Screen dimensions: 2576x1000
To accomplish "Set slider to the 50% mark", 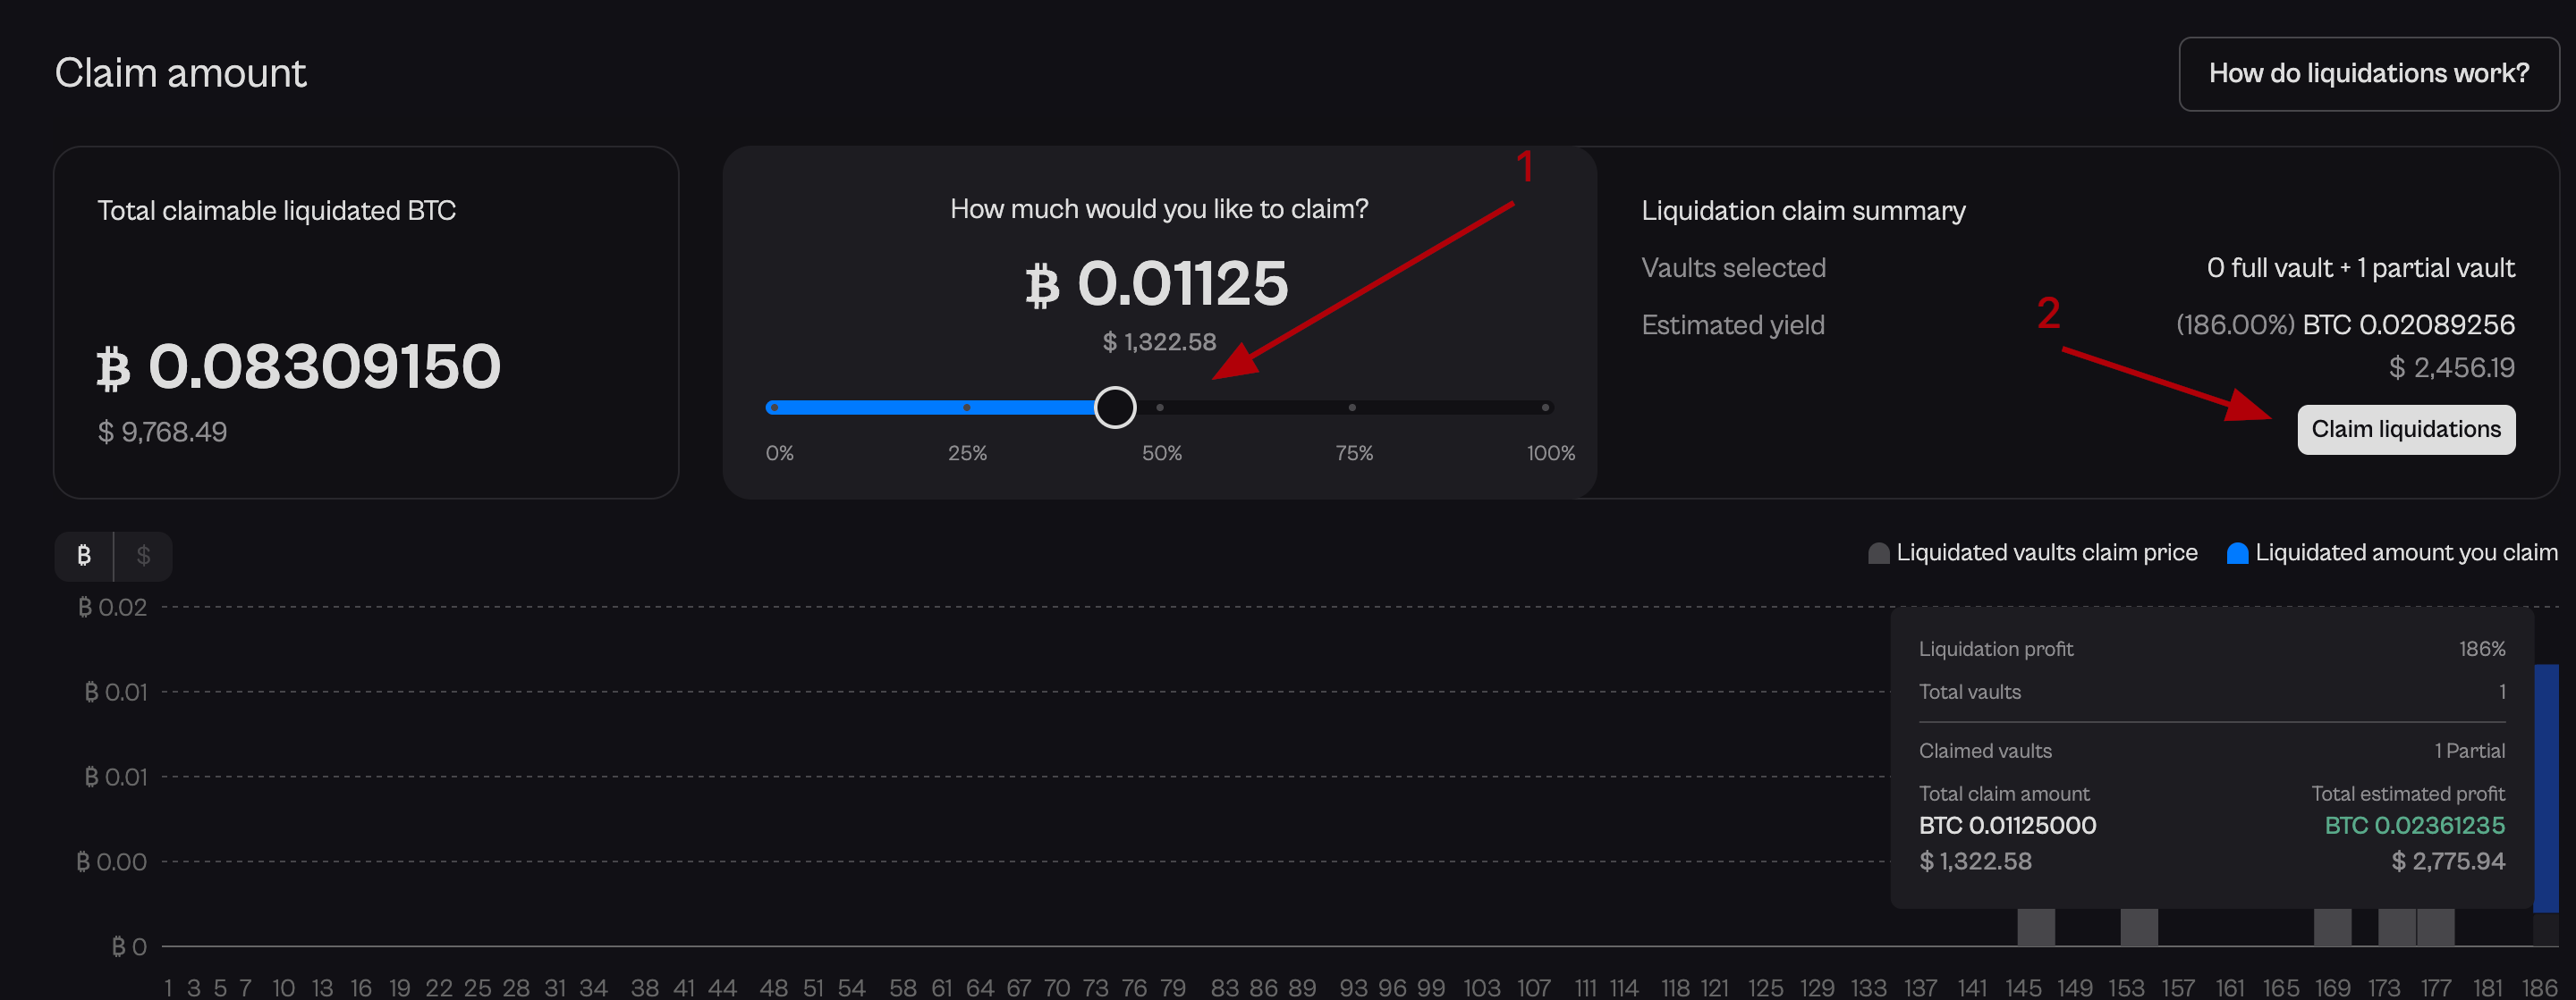I will [1160, 408].
